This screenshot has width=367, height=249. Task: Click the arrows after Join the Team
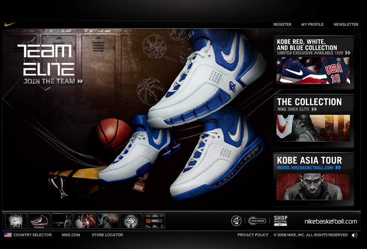(x=80, y=81)
